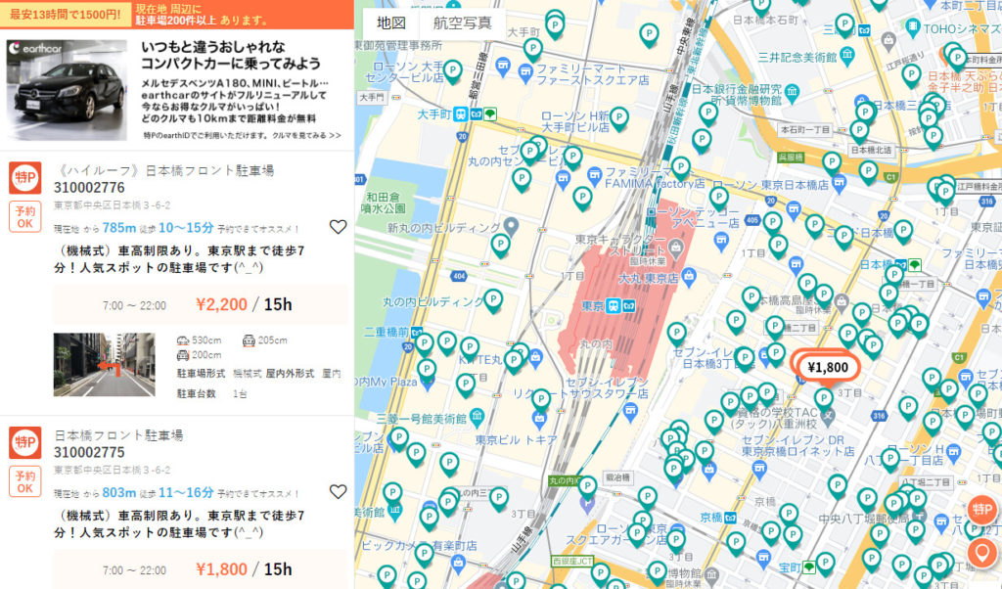Image resolution: width=1002 pixels, height=589 pixels.
Task: Click the orange 特P round map button
Action: coord(982,509)
